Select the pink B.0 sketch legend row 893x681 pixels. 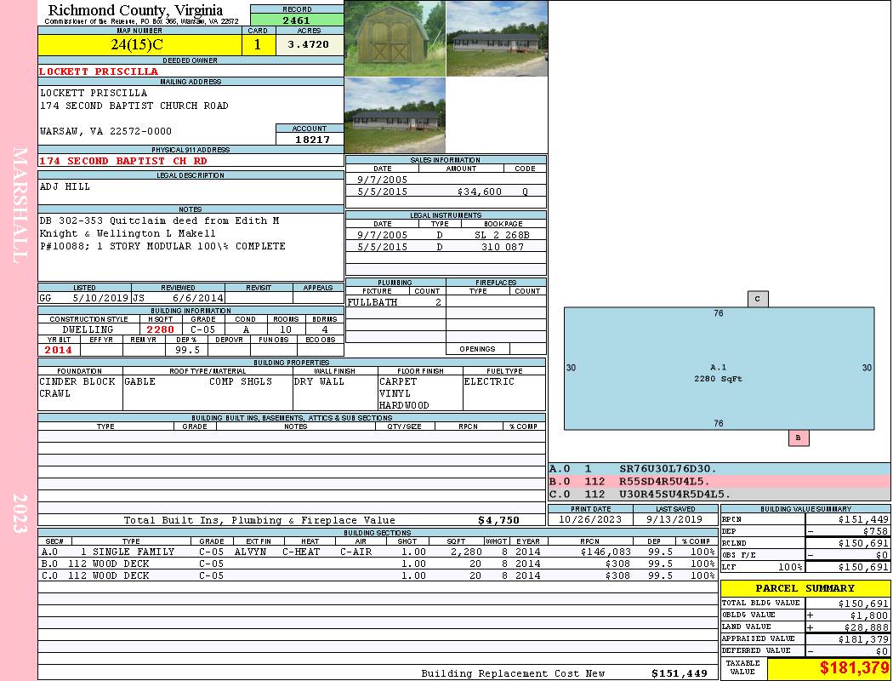(x=719, y=481)
